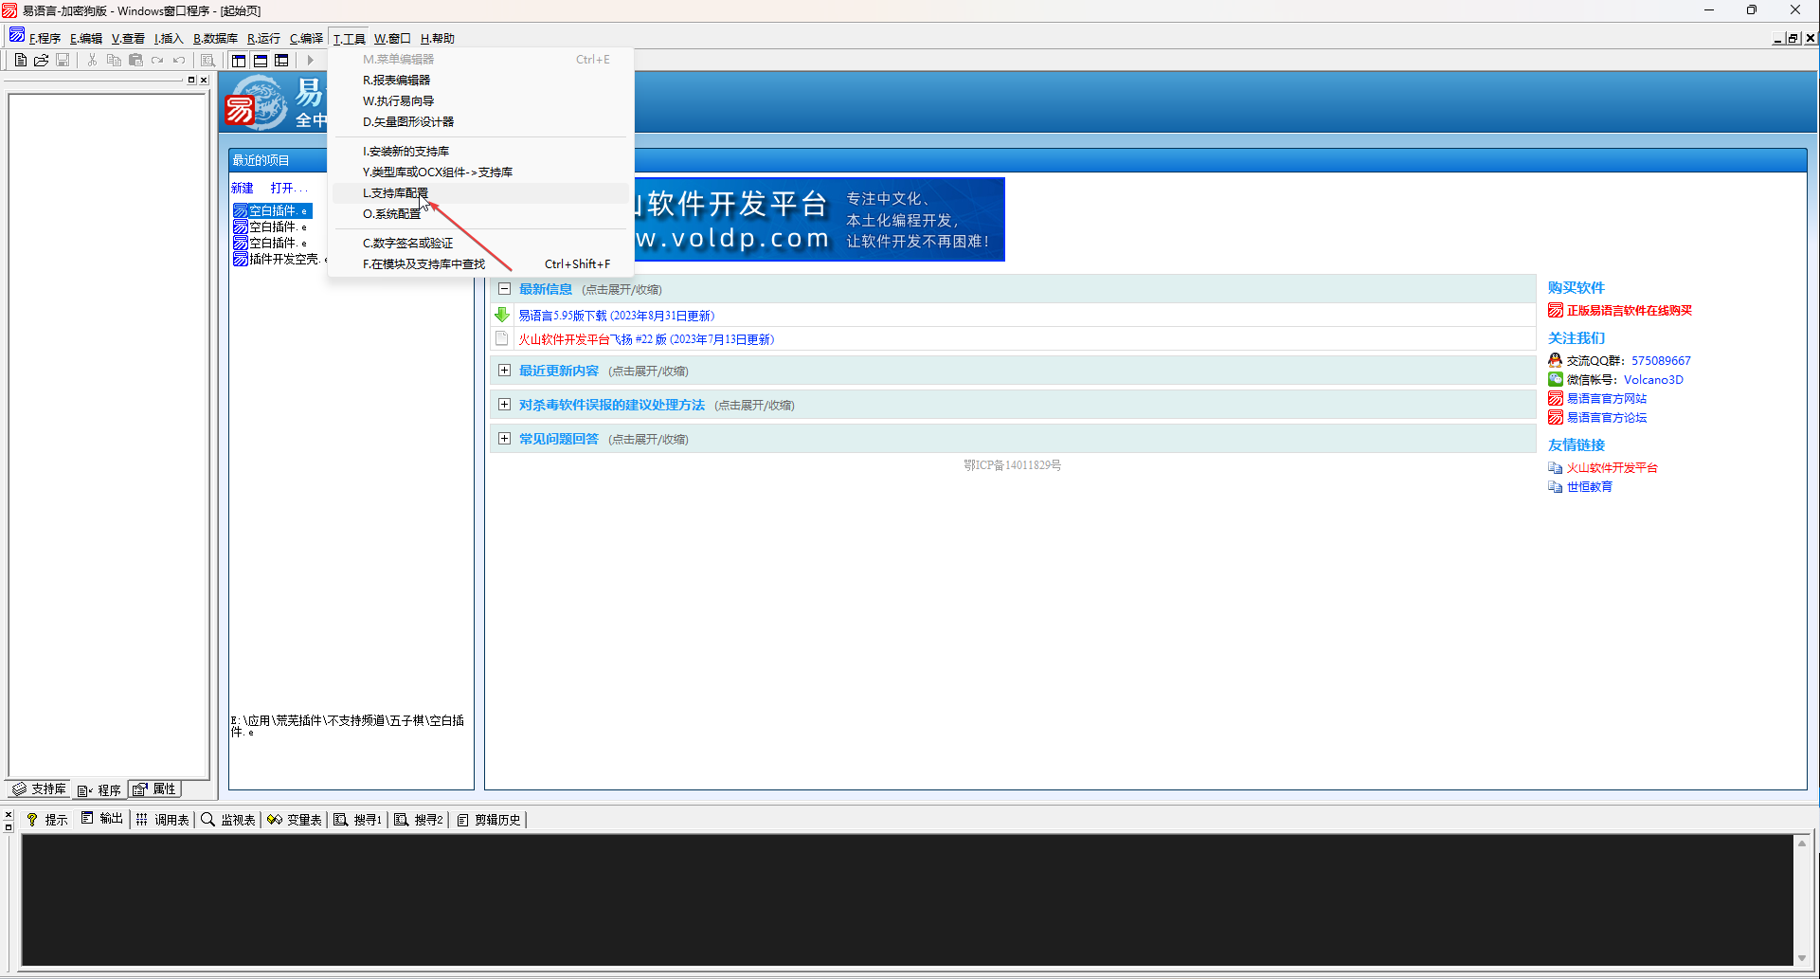1820x979 pixels.
Task: Click the Run play triangle icon
Action: 310,60
